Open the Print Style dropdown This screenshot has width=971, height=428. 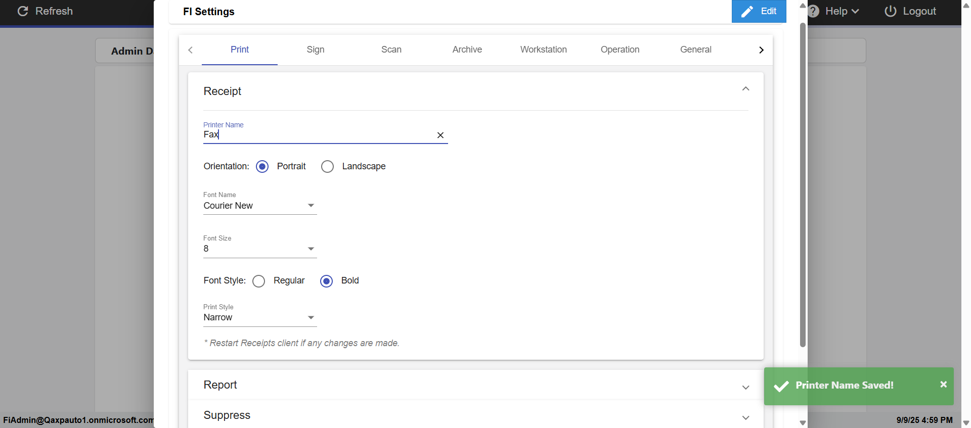pyautogui.click(x=260, y=317)
